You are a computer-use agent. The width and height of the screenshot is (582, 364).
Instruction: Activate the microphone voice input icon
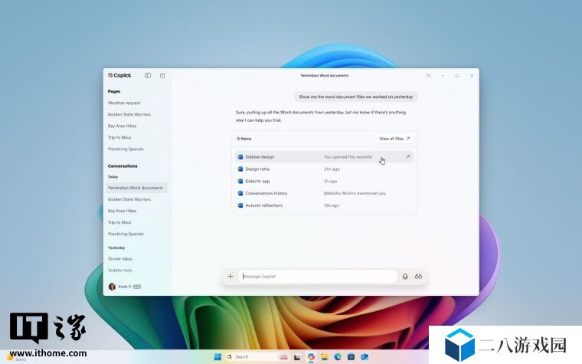(x=405, y=277)
